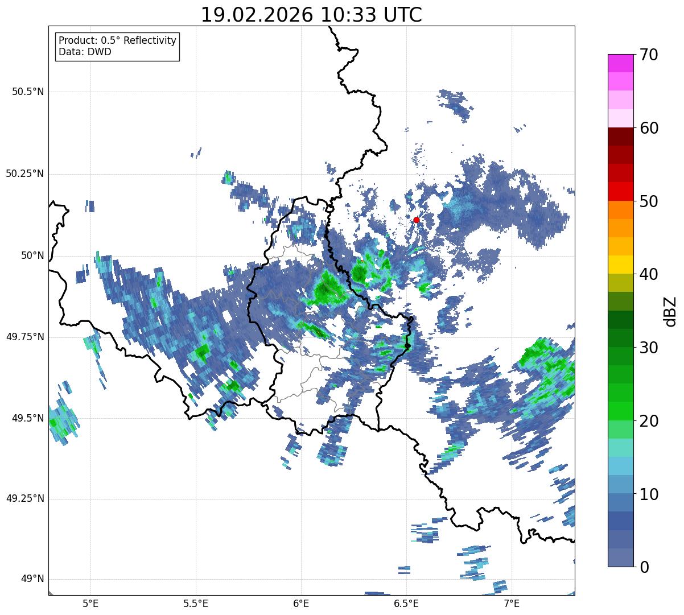Image resolution: width=684 pixels, height=615 pixels.
Task: Click the 5.5°E longitude label
Action: coord(196,603)
